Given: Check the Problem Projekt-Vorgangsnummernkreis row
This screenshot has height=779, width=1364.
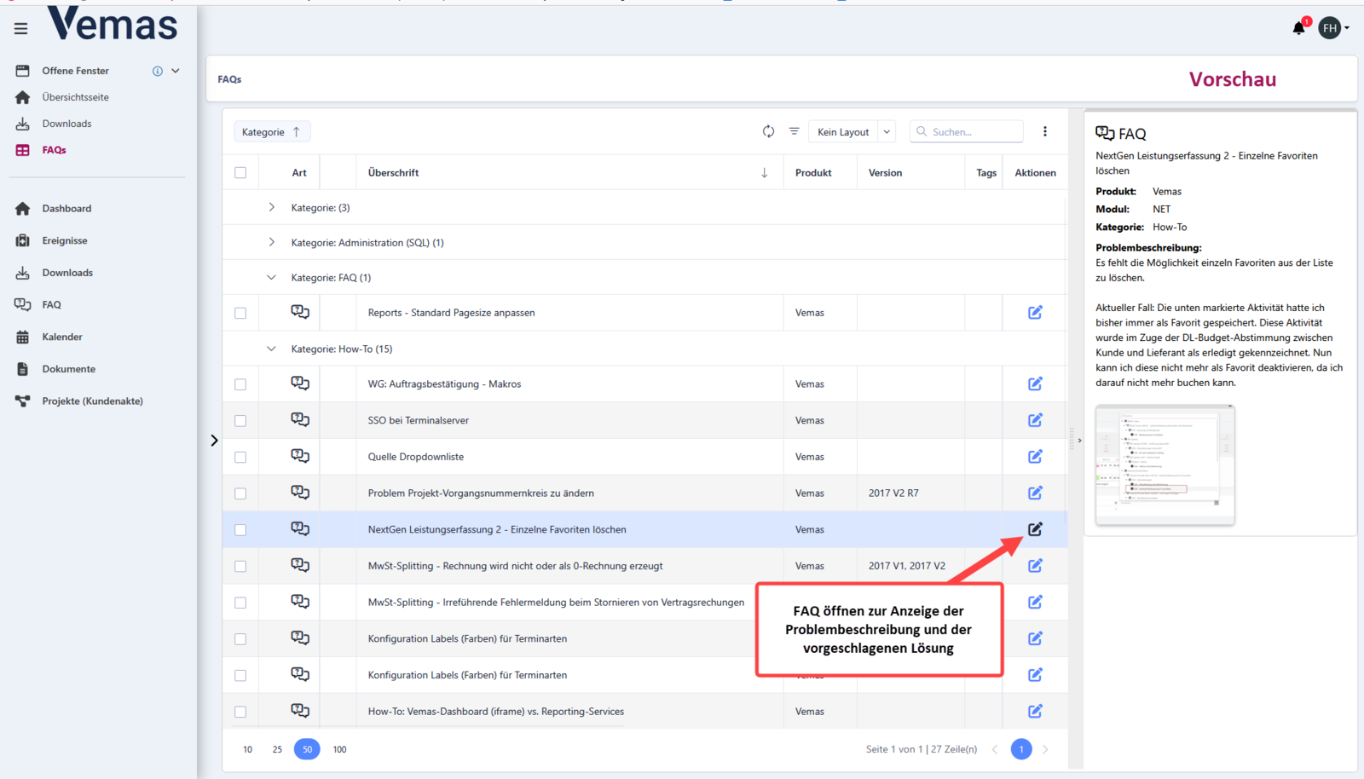Looking at the screenshot, I should coord(240,493).
